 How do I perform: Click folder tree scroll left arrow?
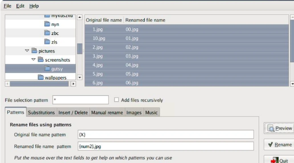click(x=7, y=84)
